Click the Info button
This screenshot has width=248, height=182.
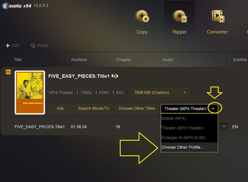click(60, 109)
